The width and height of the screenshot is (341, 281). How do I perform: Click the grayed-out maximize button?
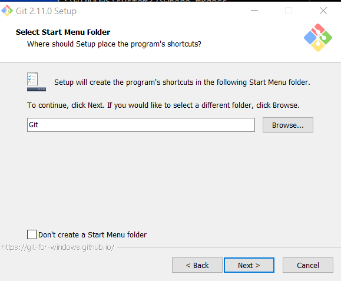[289, 11]
